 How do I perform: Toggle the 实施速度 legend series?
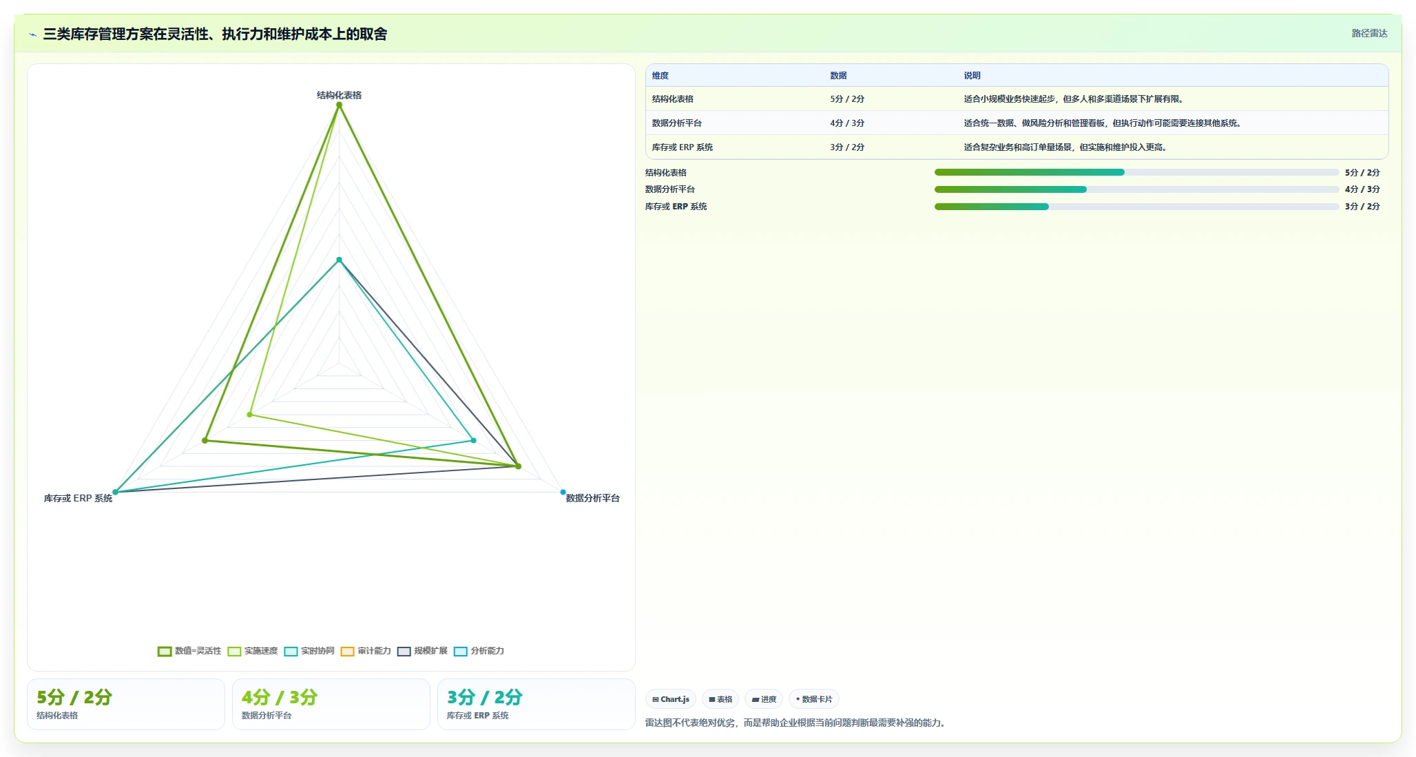coord(253,651)
